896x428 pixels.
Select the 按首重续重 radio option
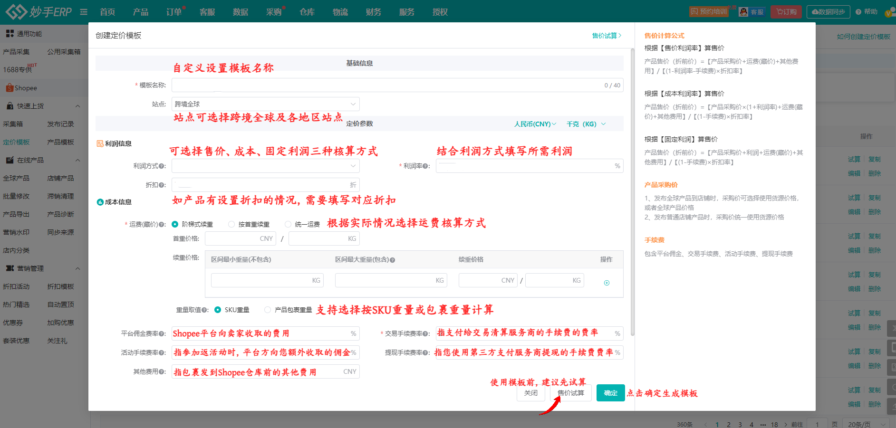pyautogui.click(x=231, y=224)
